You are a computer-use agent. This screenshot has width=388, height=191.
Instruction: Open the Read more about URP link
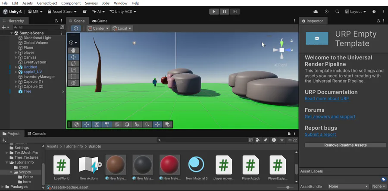pos(327,99)
